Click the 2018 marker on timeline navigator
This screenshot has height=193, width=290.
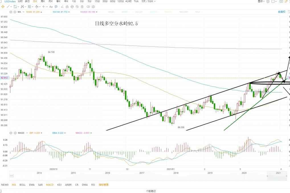[x=176, y=173]
